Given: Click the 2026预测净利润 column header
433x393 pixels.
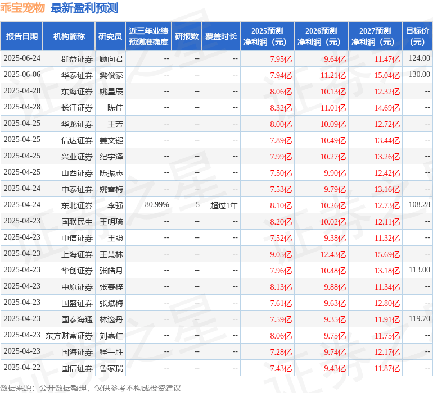Looking at the screenshot, I should (x=321, y=36).
